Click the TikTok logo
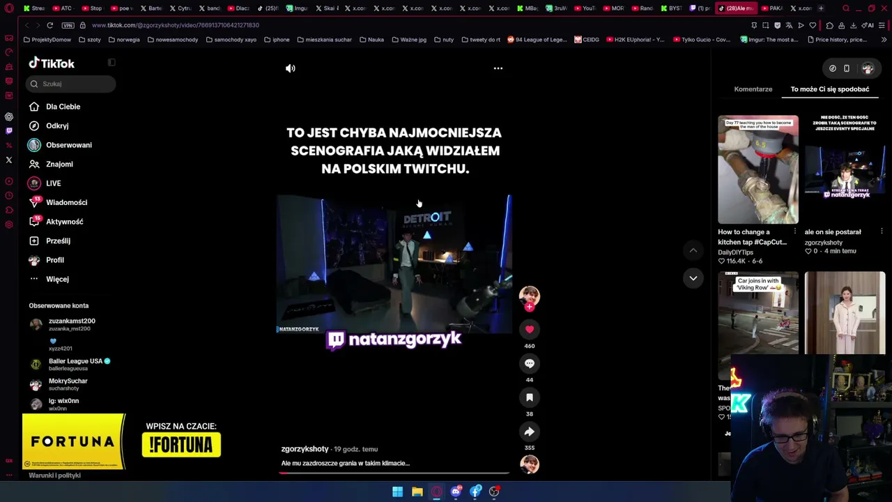The image size is (892, 502). pyautogui.click(x=52, y=63)
